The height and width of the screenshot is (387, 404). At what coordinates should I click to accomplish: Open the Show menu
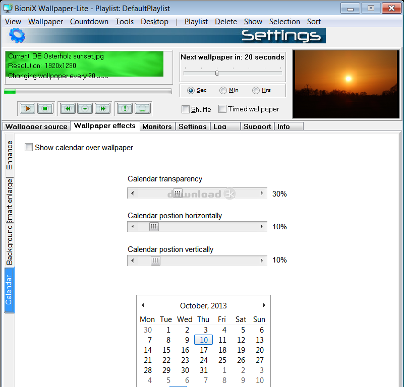click(253, 22)
